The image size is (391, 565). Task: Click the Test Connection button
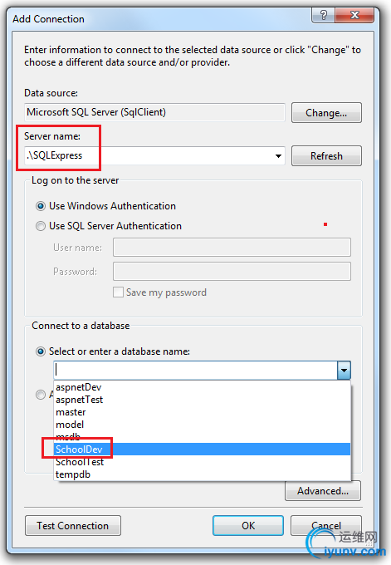click(73, 526)
